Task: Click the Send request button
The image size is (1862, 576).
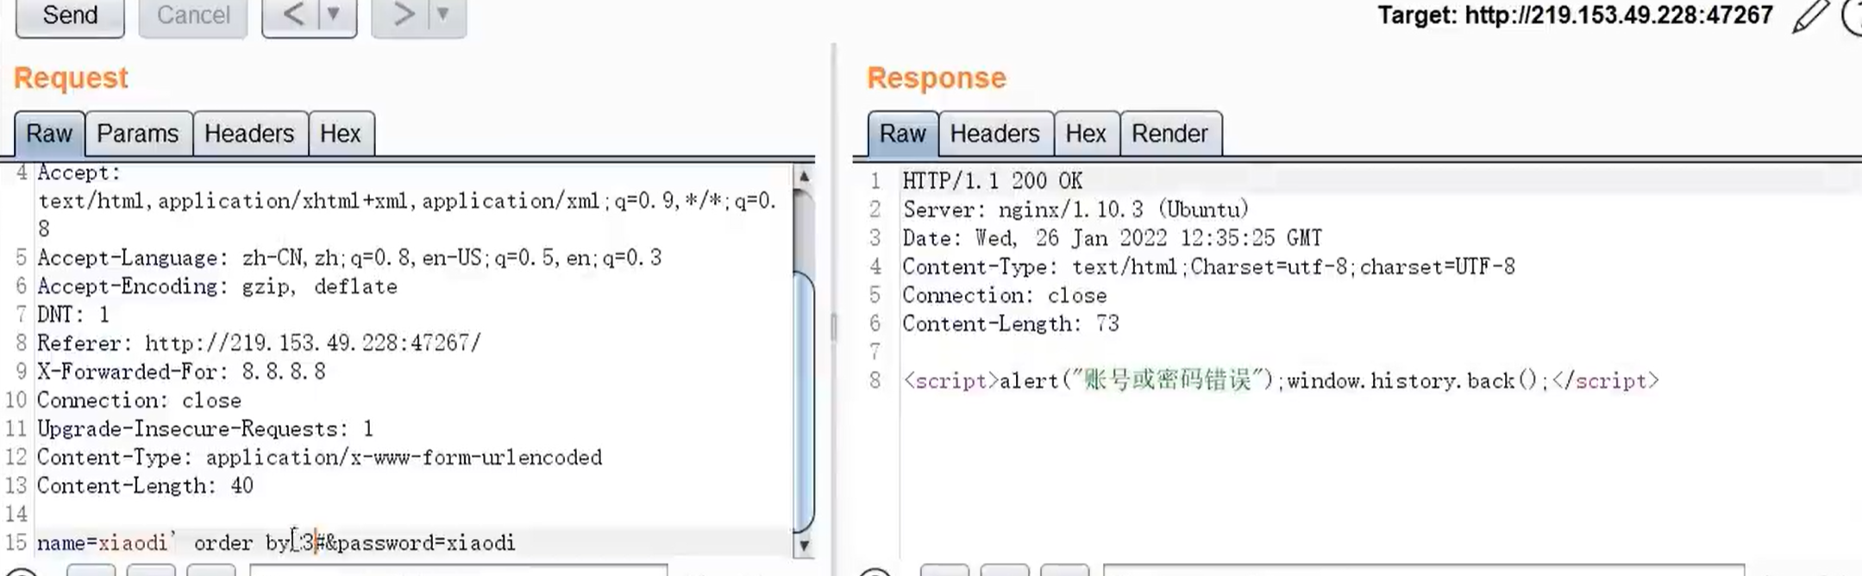Action: click(70, 16)
